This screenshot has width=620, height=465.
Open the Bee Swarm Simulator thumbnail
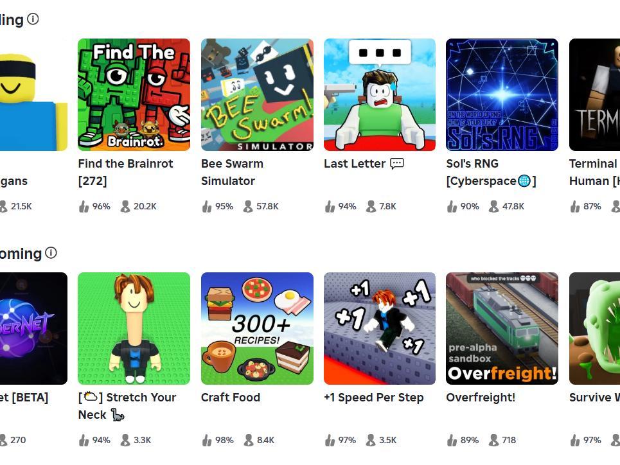click(x=257, y=94)
